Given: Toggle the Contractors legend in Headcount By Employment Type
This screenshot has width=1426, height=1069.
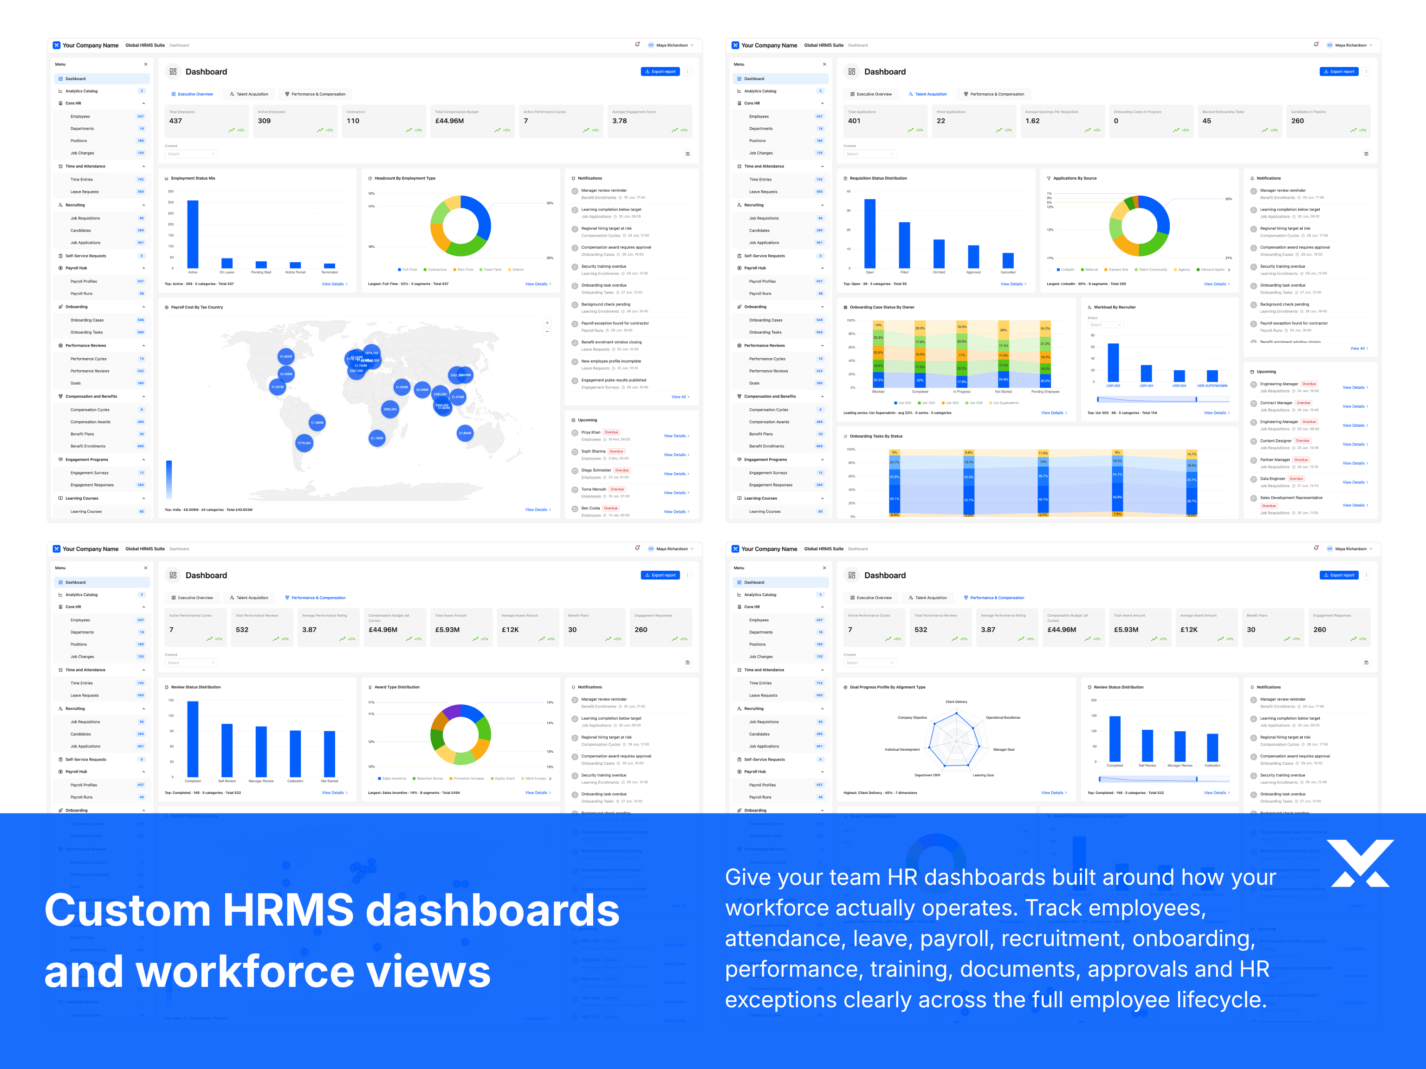Looking at the screenshot, I should coord(435,270).
